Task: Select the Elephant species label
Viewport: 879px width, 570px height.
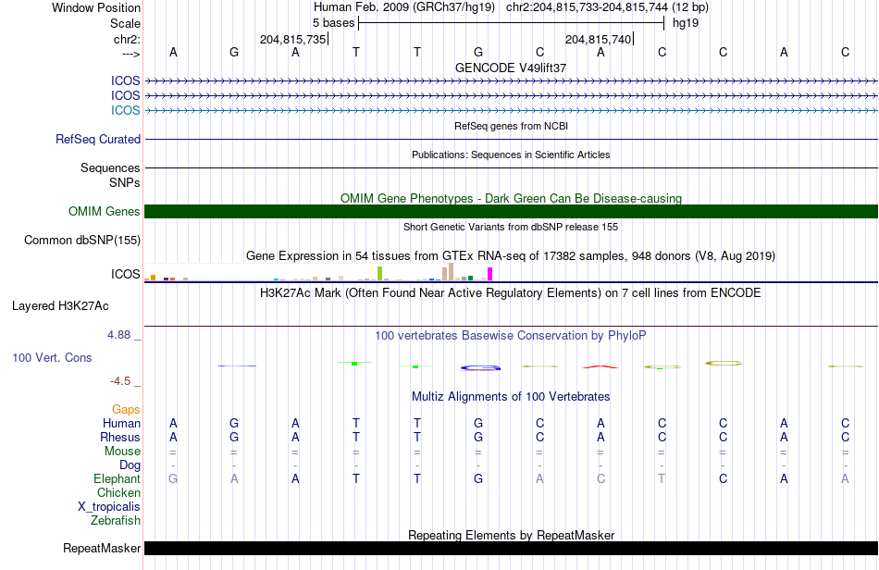Action: click(x=117, y=478)
